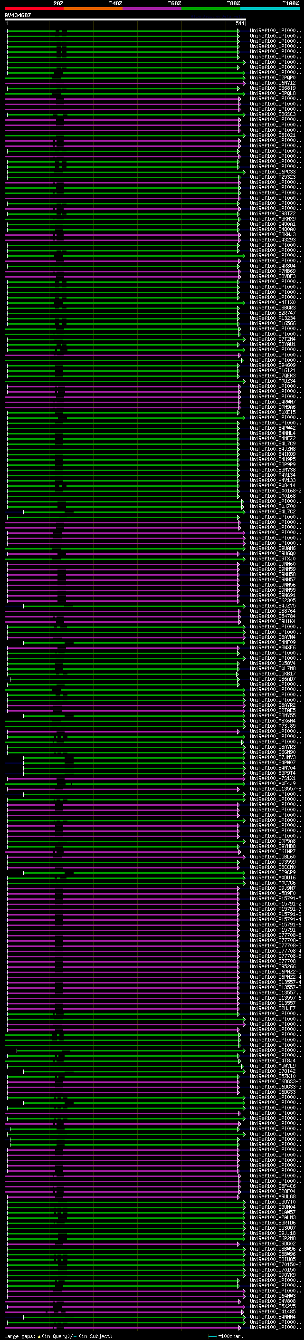
Task: Click the alignment bar for UniRef100_P25323
Action: coord(123,177)
